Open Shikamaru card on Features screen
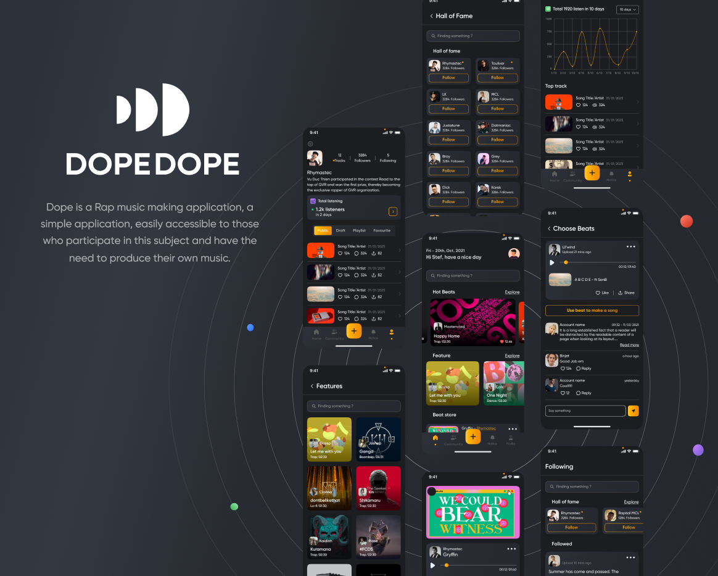Viewport: 718px width, 576px height. (x=378, y=488)
